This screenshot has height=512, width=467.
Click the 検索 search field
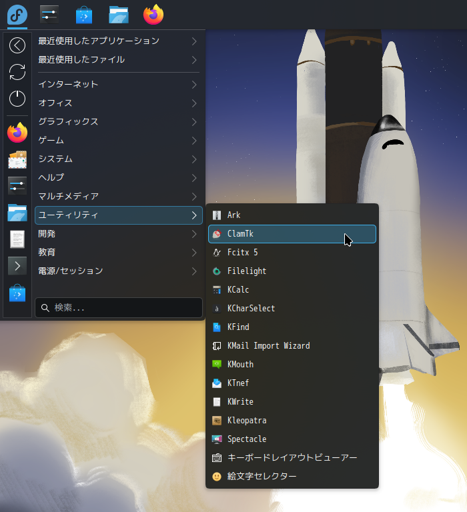click(x=119, y=307)
